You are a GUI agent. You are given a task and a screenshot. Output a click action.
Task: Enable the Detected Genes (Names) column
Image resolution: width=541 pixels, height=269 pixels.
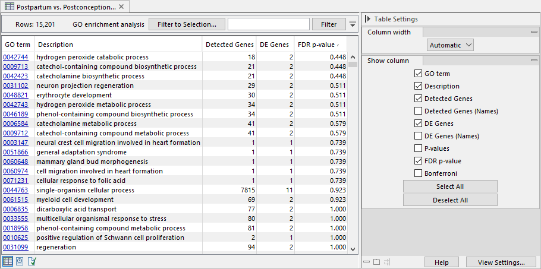[418, 111]
